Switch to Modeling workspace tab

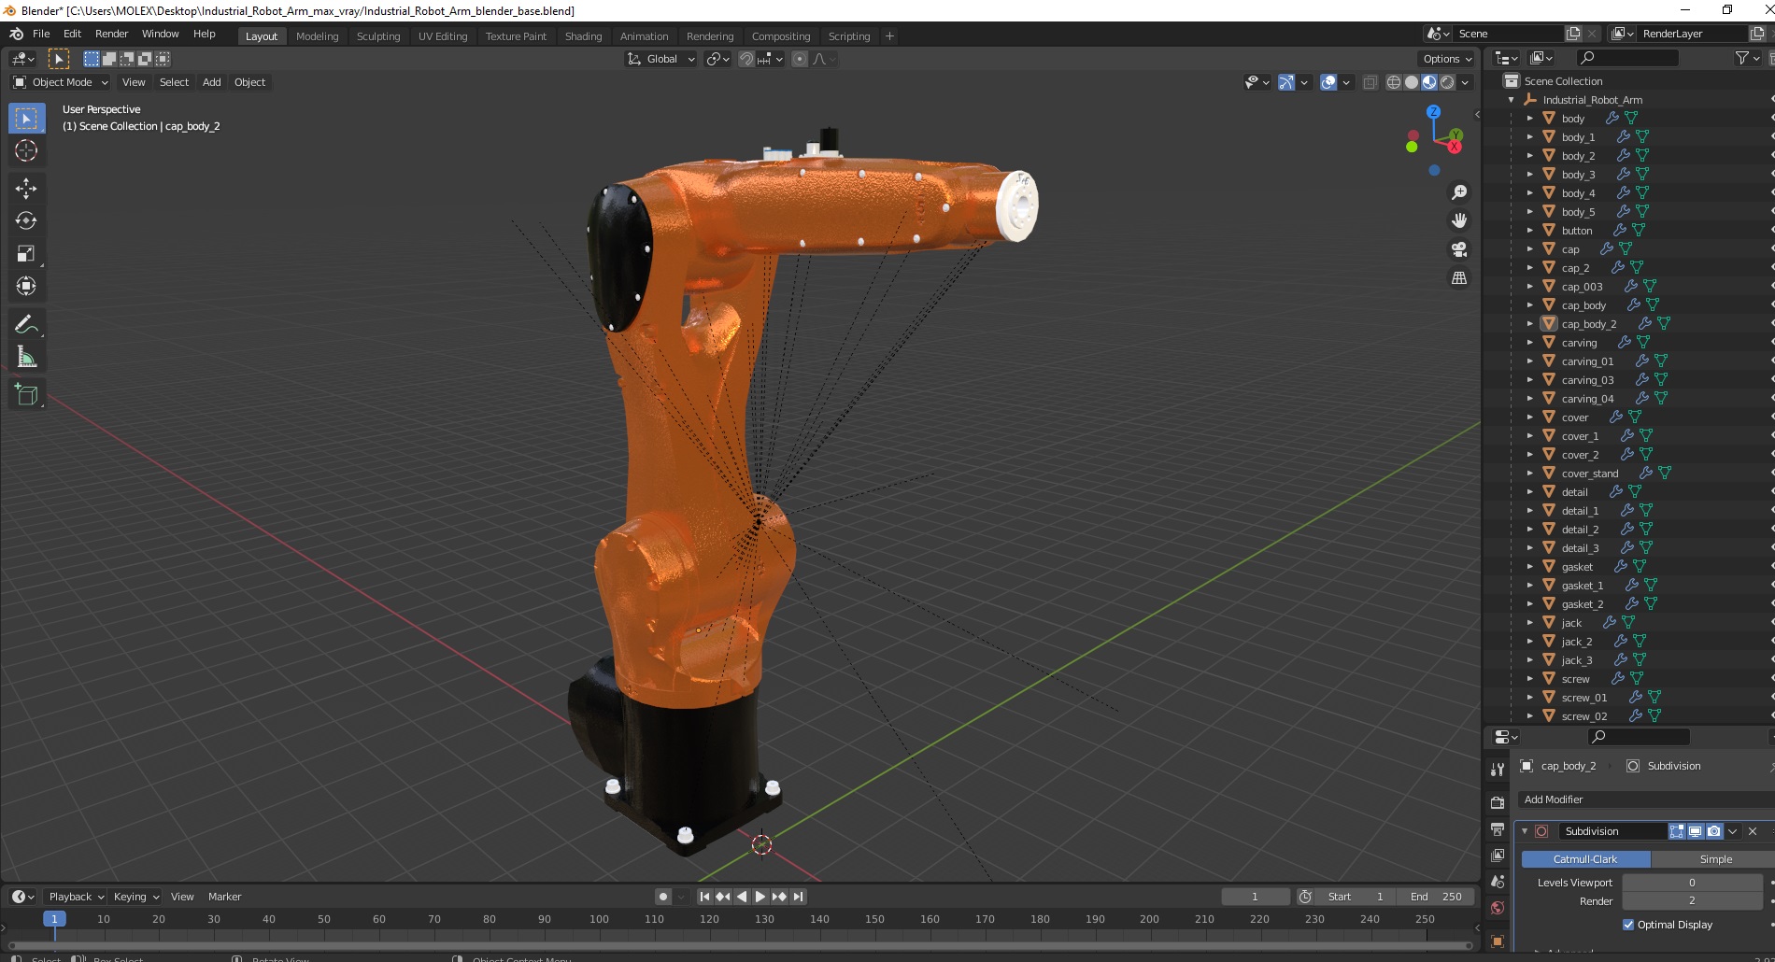pyautogui.click(x=317, y=36)
